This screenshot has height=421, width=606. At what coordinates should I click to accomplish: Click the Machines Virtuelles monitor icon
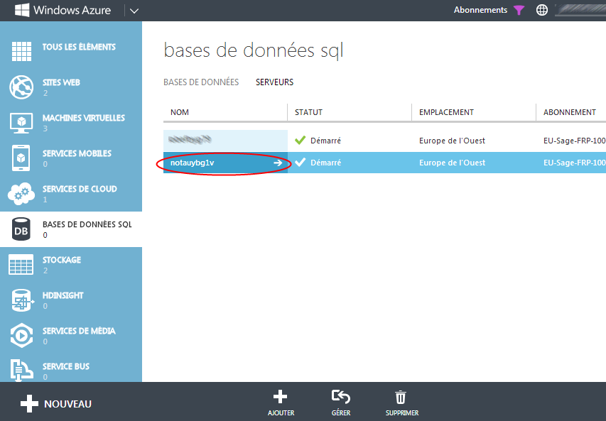(x=21, y=123)
